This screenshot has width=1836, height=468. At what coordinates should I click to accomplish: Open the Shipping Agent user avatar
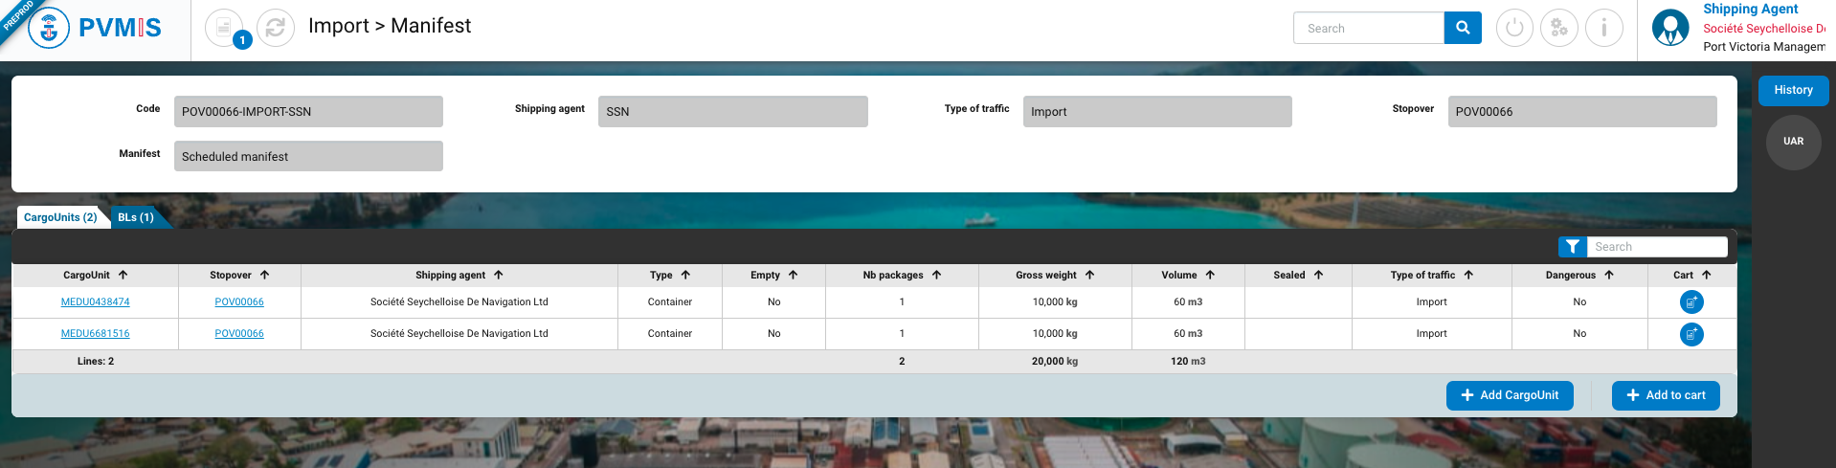pyautogui.click(x=1670, y=28)
